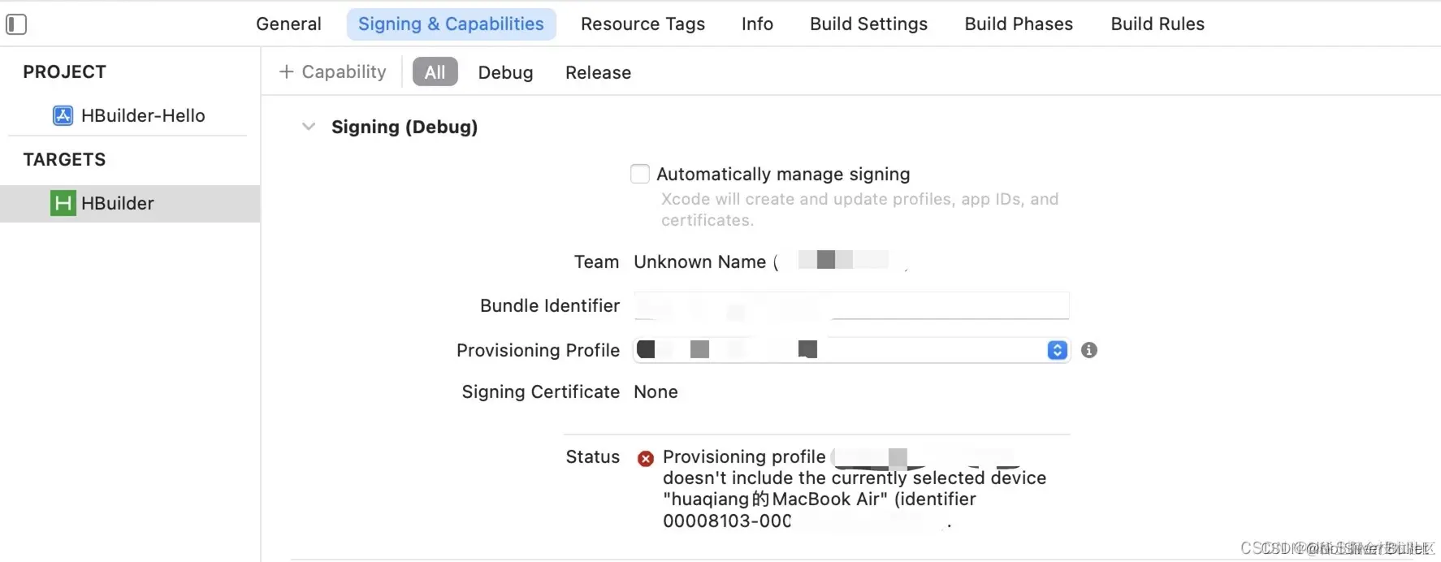Select the Release configuration filter
The width and height of the screenshot is (1441, 562).
(598, 72)
